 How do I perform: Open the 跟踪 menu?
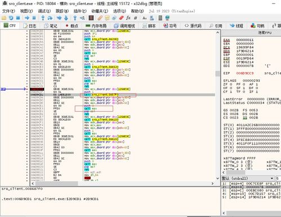tap(63, 11)
